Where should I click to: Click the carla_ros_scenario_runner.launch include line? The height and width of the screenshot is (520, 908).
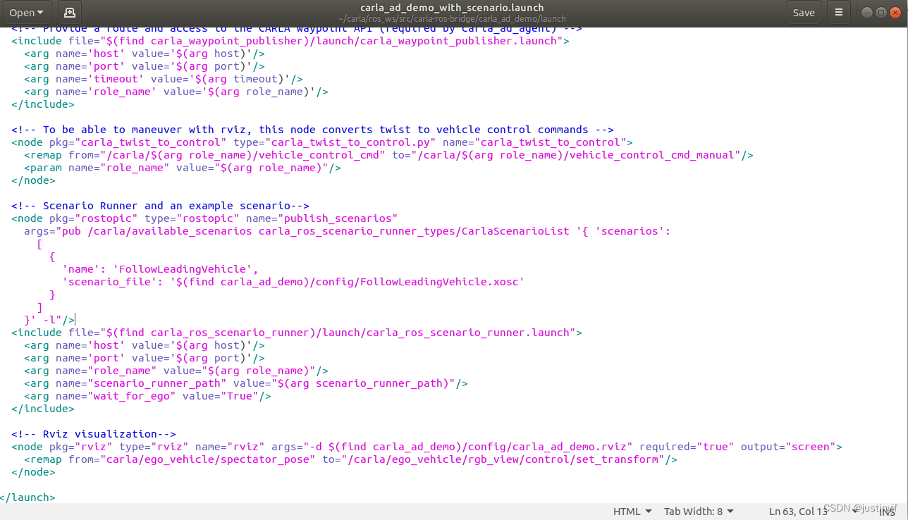[297, 333]
